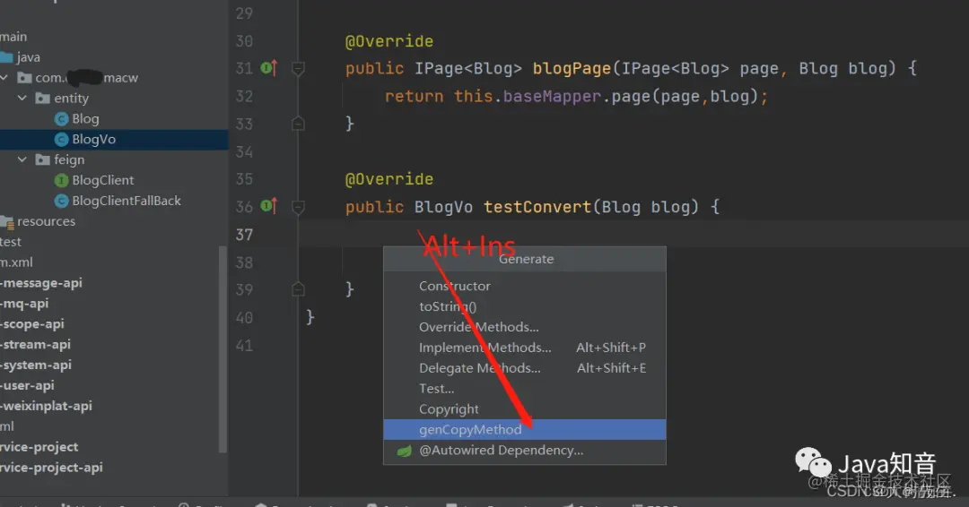Collapse the com macw package chevron
The image size is (969, 507).
click(4, 78)
